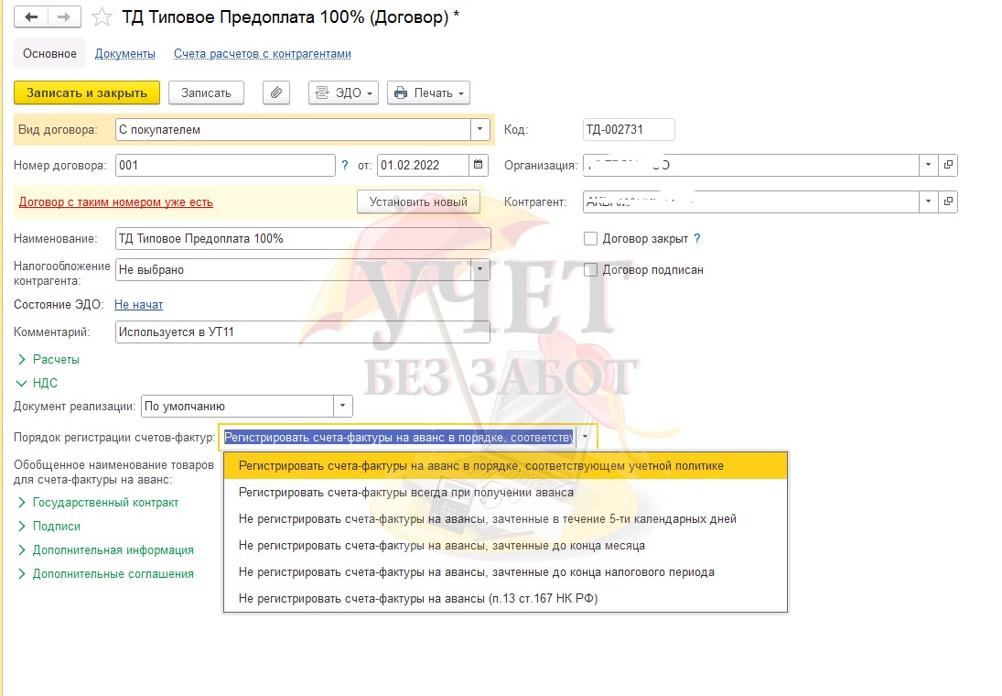Screen dimensions: 1002x696
Task: Open the Печать menu button
Action: coord(429,92)
